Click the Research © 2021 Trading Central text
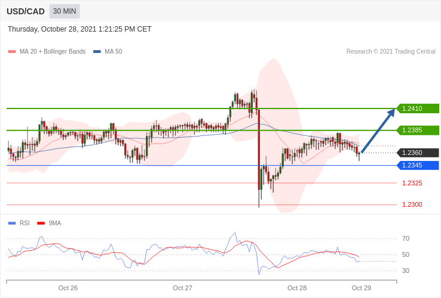The width and height of the screenshot is (441, 298). pyautogui.click(x=391, y=52)
